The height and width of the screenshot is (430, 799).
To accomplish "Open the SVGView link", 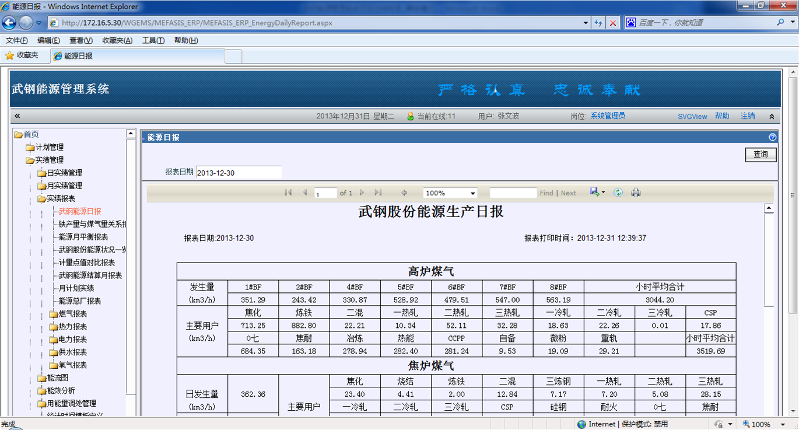I will pos(692,117).
